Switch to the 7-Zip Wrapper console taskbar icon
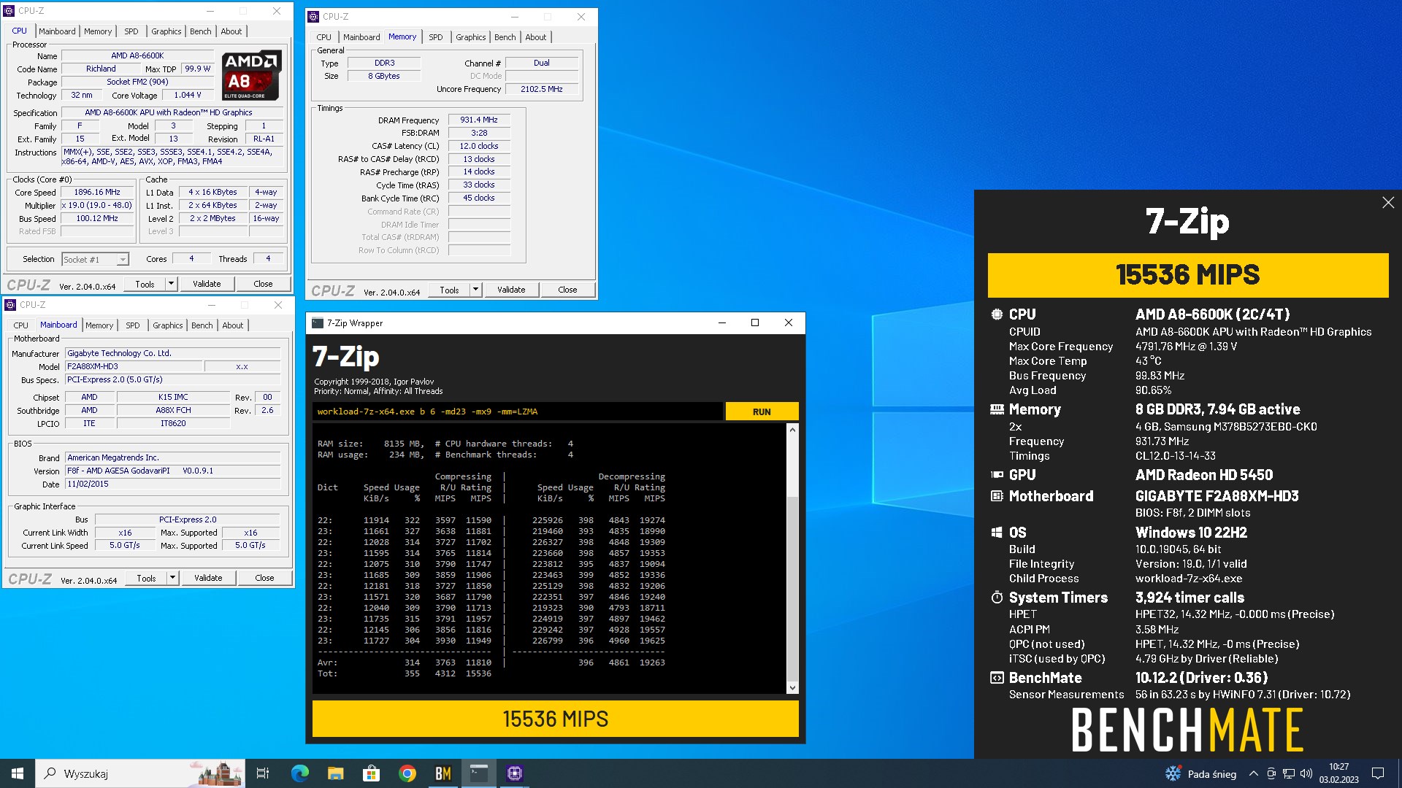The image size is (1402, 788). point(479,773)
